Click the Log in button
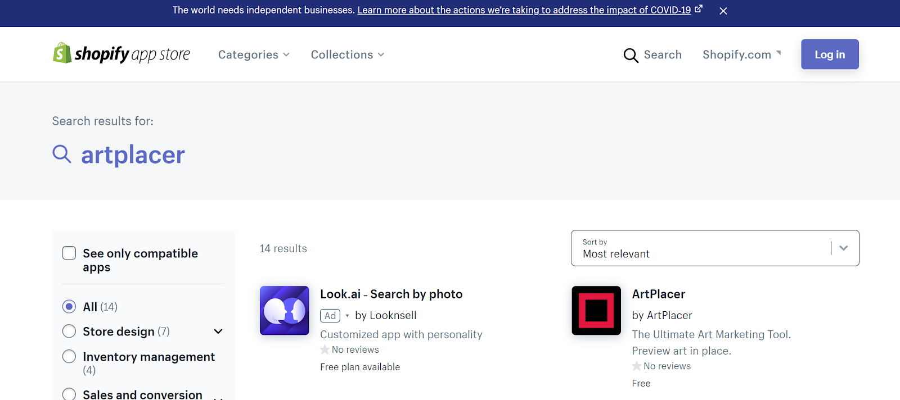 [830, 54]
